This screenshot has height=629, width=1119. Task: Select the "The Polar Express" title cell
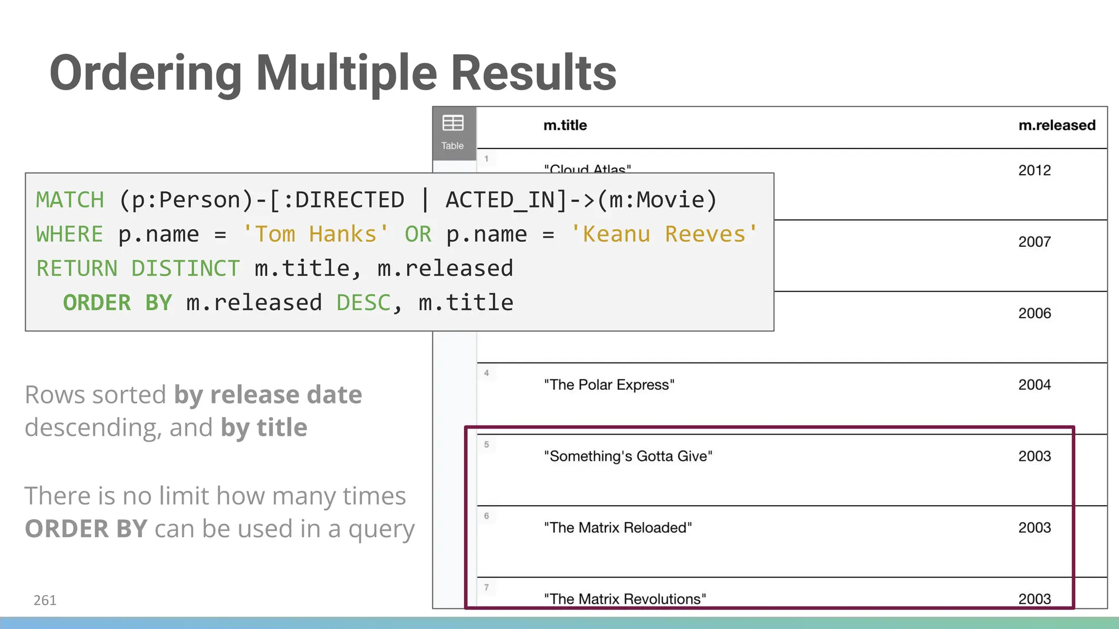coord(609,385)
